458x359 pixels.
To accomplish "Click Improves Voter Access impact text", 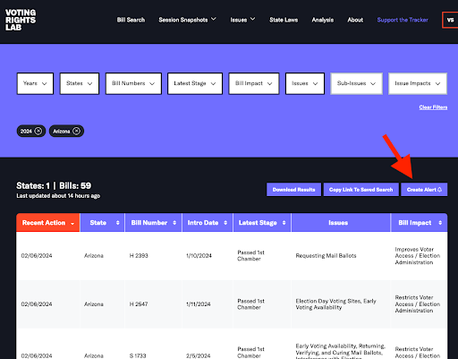I will [418, 256].
